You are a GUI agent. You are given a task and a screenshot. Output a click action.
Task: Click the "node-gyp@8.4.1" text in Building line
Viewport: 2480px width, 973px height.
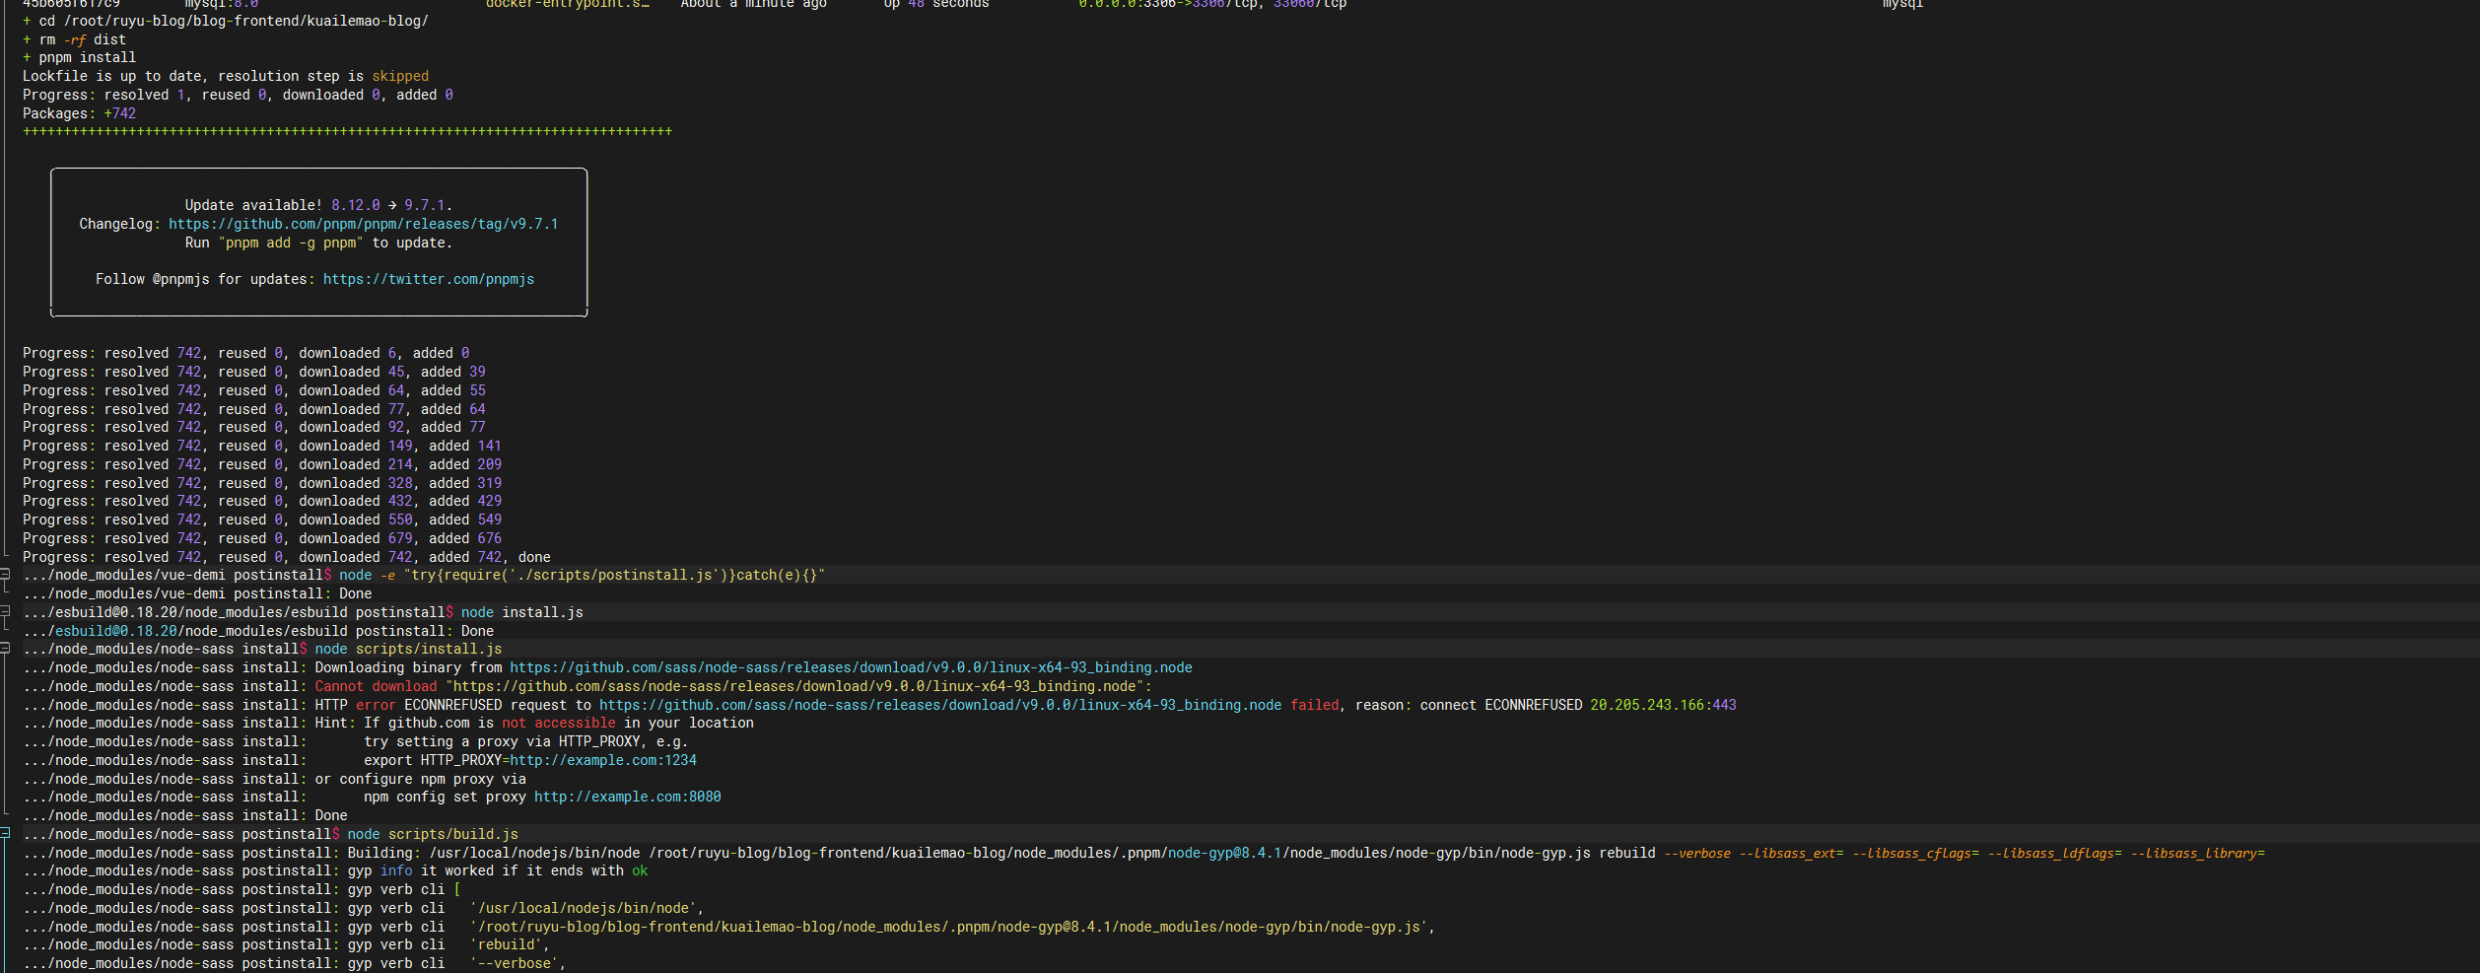click(x=1225, y=853)
